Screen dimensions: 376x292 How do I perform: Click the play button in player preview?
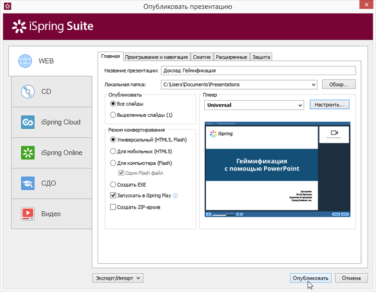(x=208, y=214)
